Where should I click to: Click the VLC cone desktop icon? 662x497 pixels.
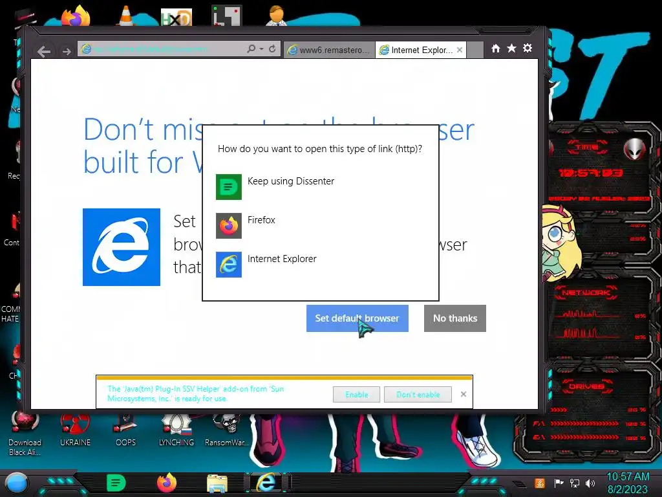[x=125, y=16]
